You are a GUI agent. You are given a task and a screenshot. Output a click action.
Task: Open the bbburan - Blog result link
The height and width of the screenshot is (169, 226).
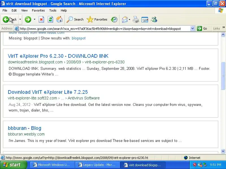(25, 128)
